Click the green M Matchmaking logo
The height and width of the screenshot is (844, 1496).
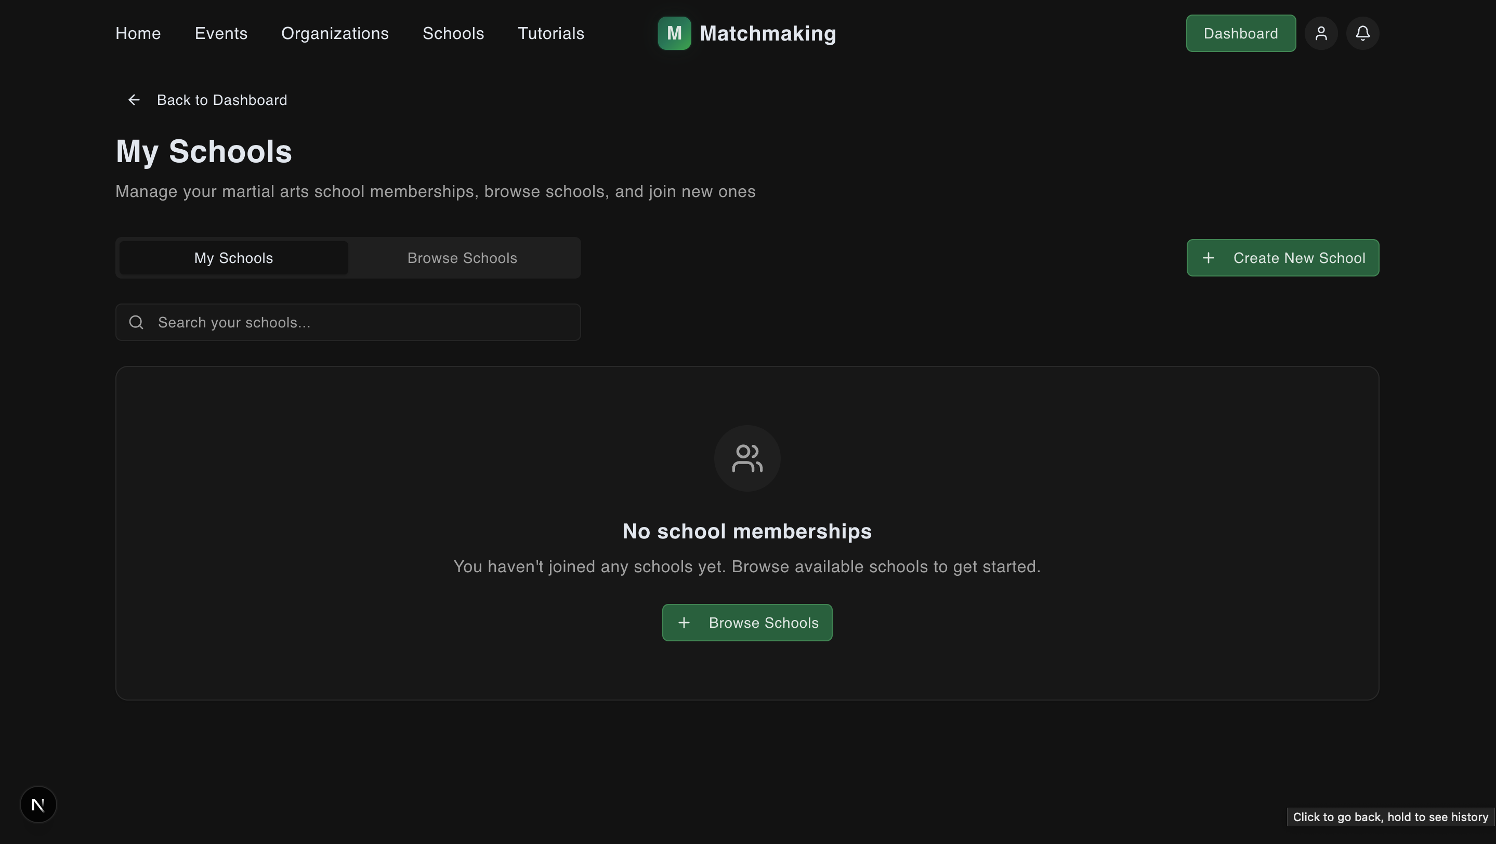click(x=674, y=33)
